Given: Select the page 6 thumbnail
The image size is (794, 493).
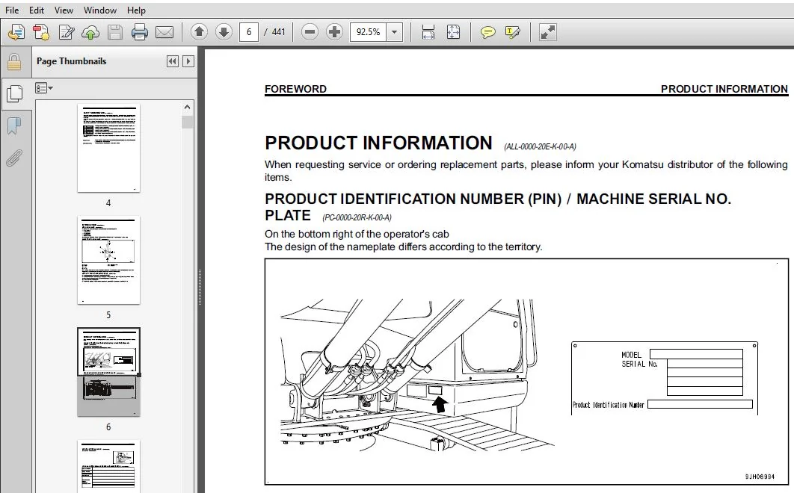Looking at the screenshot, I should 108,372.
